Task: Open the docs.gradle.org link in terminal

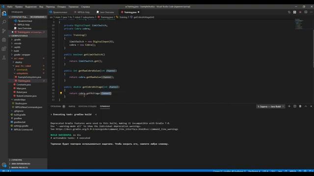Action: (x=117, y=129)
